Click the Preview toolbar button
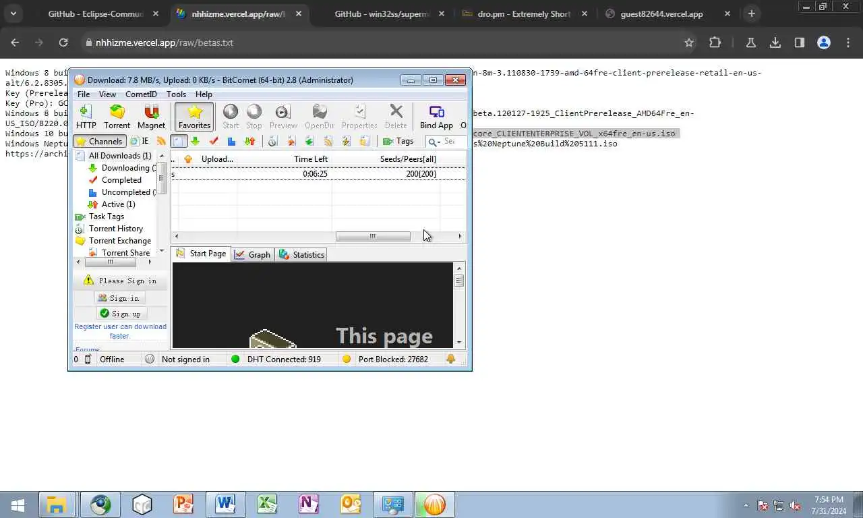Viewport: 863px width, 518px height. 283,117
